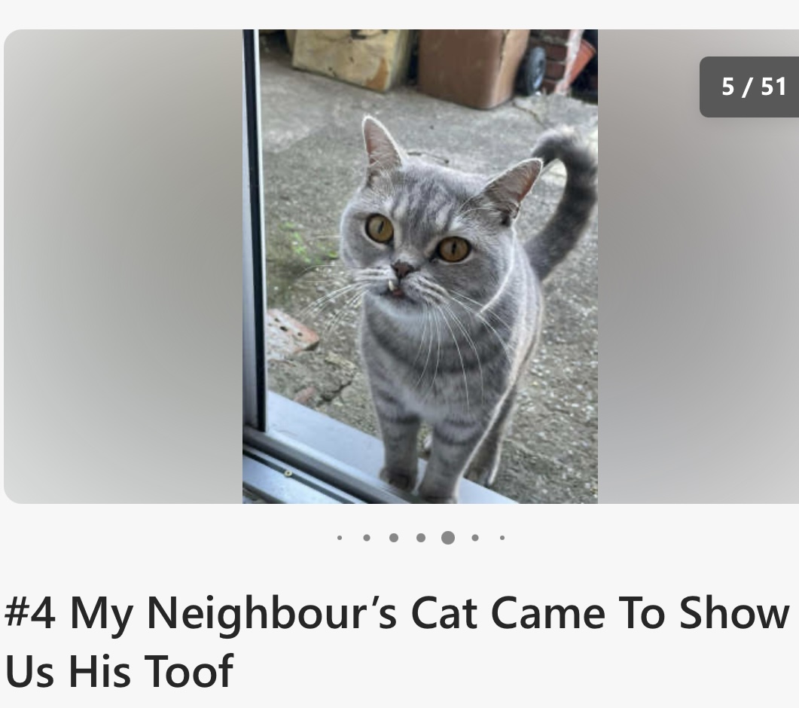Click the large active pagination dot
This screenshot has height=708, width=799.
coord(448,538)
